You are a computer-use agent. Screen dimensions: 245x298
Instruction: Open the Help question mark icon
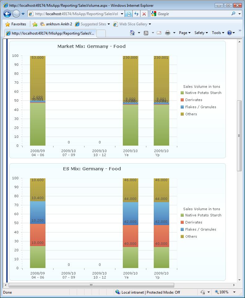tap(230, 33)
